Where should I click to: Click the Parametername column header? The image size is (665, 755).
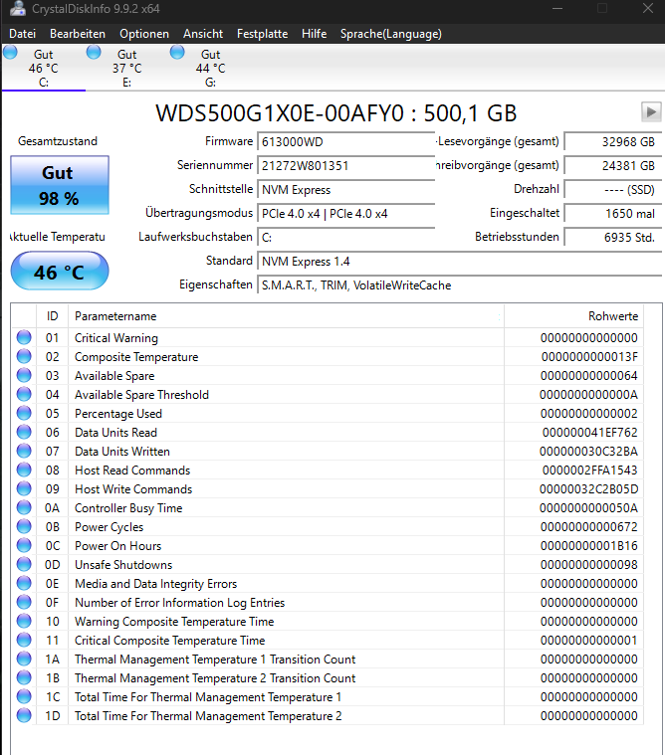[x=287, y=316]
